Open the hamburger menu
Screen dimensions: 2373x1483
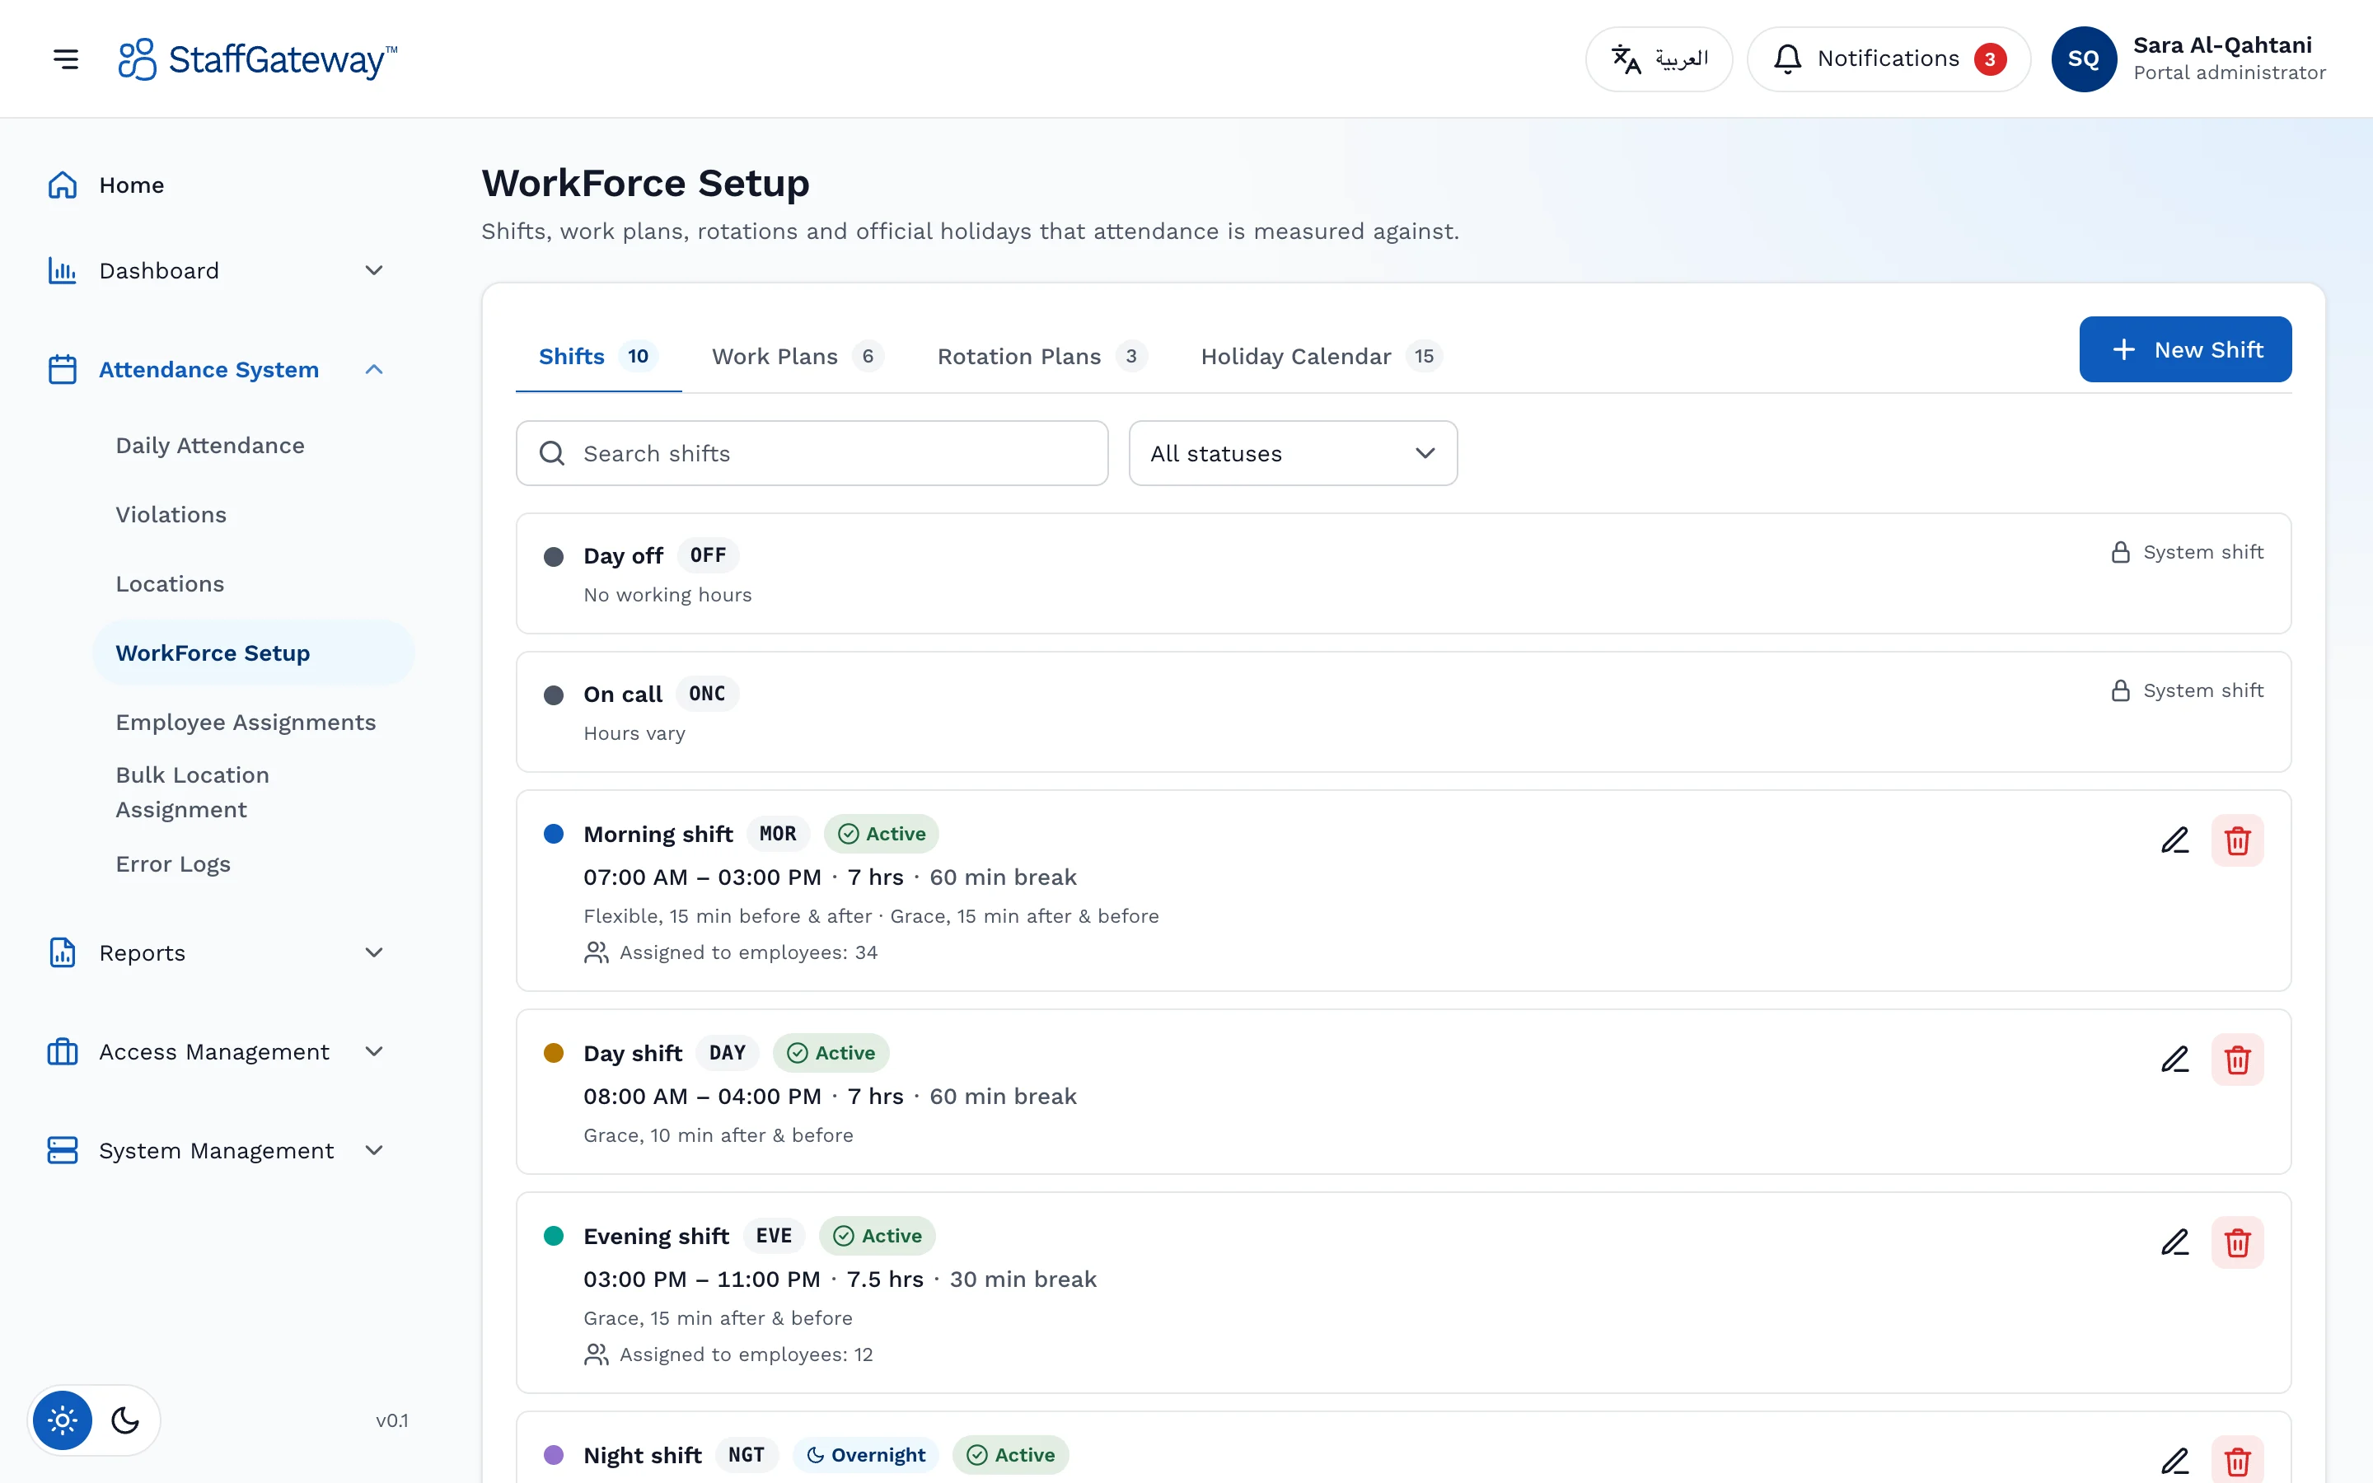click(x=66, y=58)
